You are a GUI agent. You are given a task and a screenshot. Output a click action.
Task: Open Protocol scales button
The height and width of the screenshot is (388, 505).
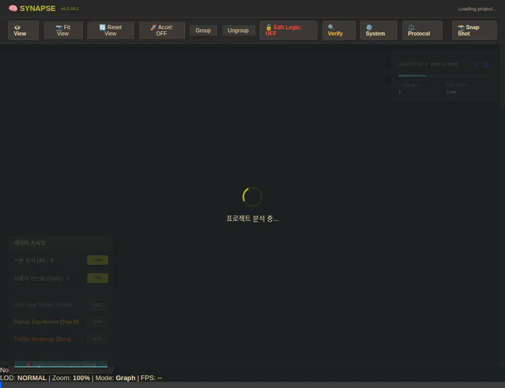[422, 30]
